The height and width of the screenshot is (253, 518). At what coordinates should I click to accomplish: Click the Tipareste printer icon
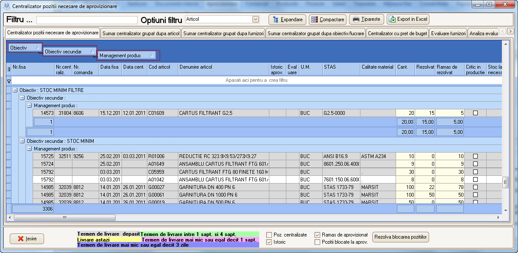(x=356, y=19)
